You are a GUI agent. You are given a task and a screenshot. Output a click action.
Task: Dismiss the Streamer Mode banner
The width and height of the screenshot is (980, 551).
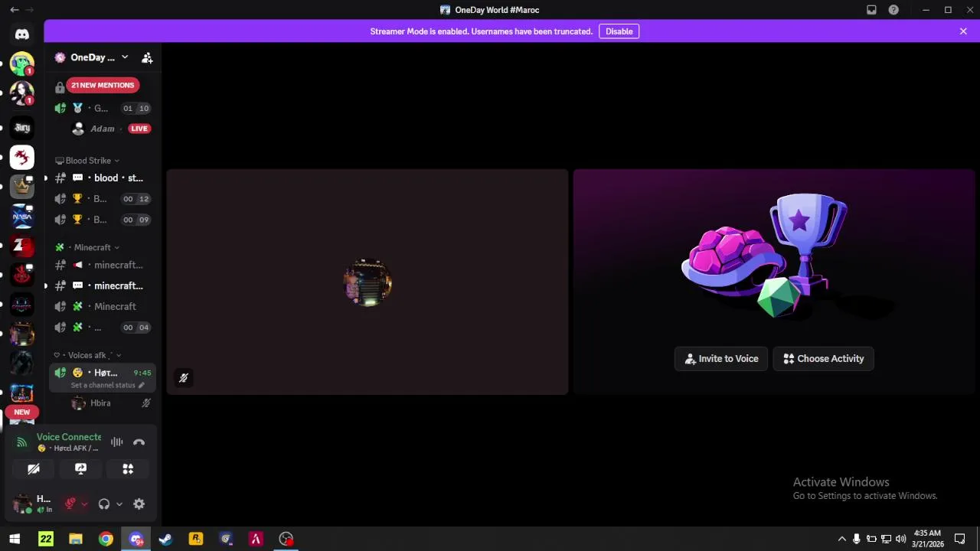pyautogui.click(x=963, y=31)
